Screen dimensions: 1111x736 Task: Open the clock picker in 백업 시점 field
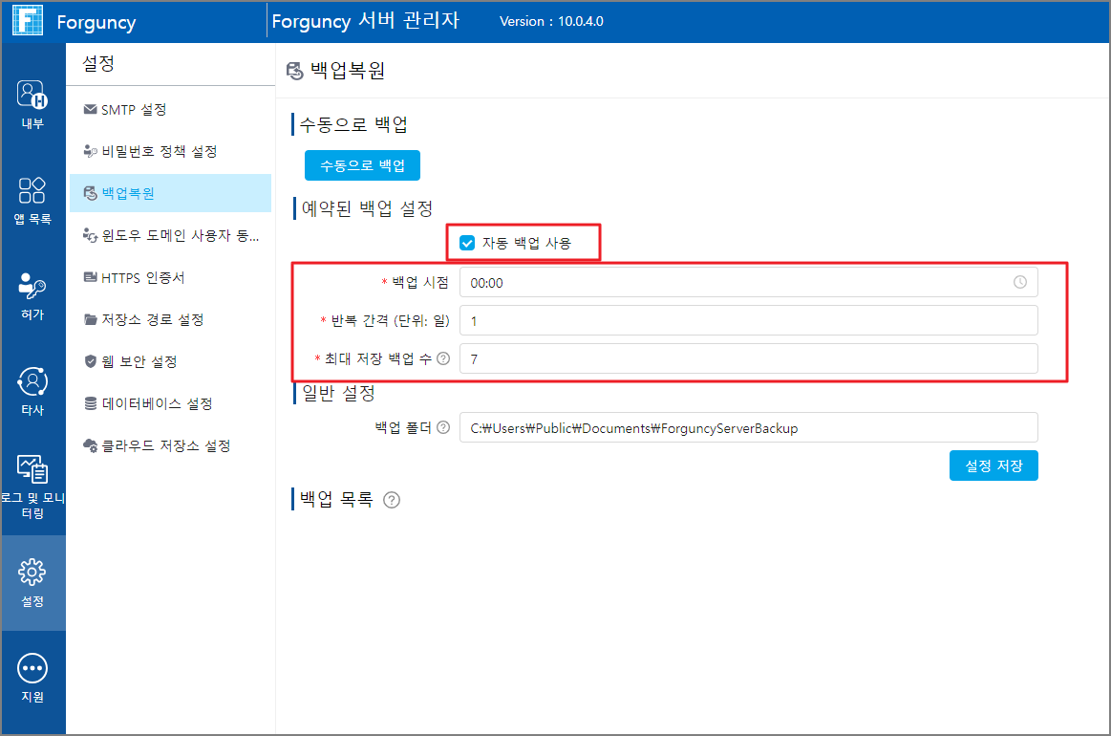(x=1020, y=282)
